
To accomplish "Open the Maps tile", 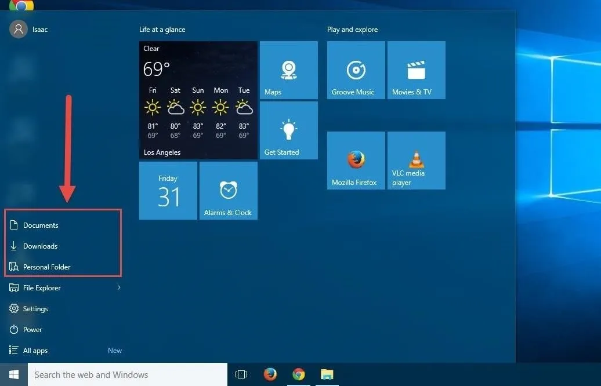I will pyautogui.click(x=289, y=70).
